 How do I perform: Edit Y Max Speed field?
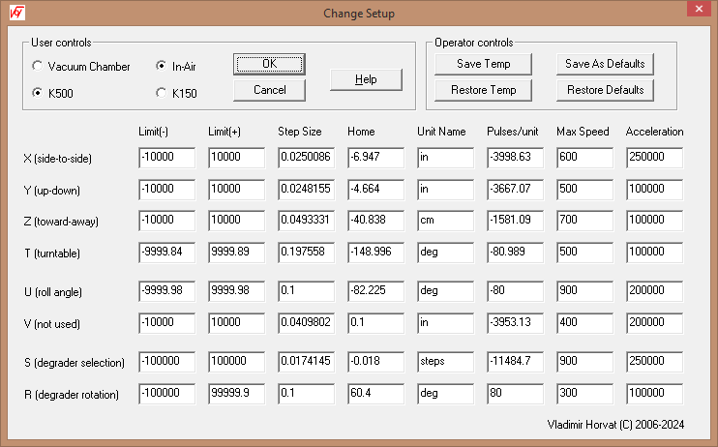(584, 190)
